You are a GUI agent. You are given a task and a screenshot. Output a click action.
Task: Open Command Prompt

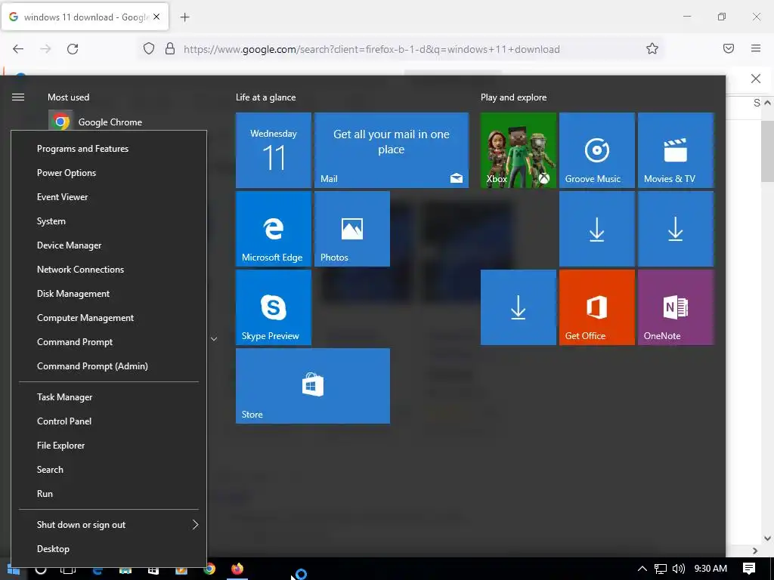109,342
